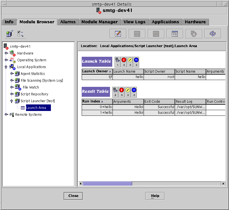
Task: Click the greyed graph toolbar button
Action: (x=156, y=34)
